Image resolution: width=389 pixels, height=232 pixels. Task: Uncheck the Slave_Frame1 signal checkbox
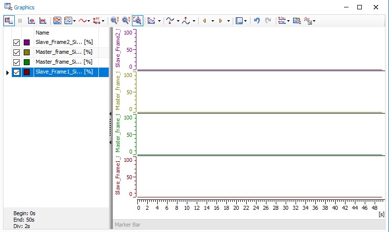16,72
